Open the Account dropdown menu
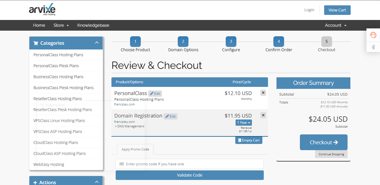The height and width of the screenshot is (185, 380). pos(336,25)
